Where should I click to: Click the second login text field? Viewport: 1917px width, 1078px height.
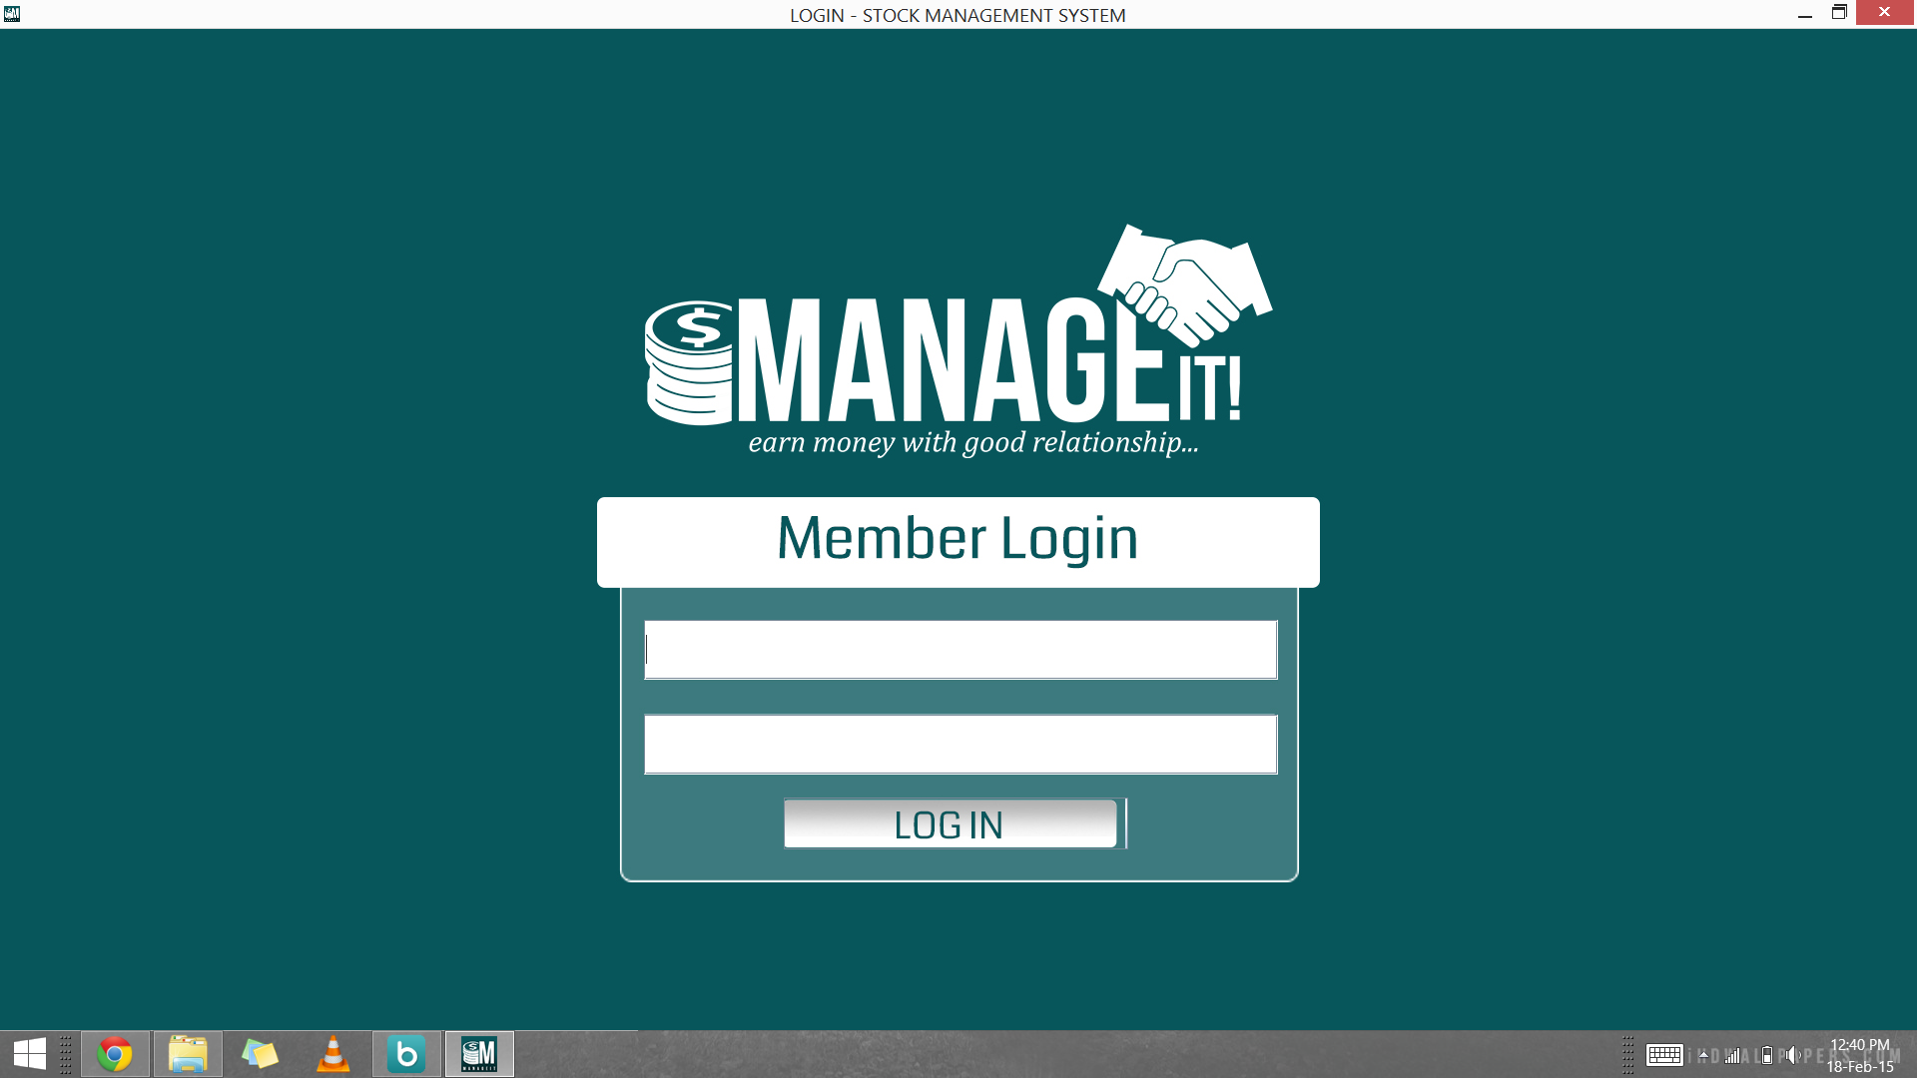[x=960, y=745]
